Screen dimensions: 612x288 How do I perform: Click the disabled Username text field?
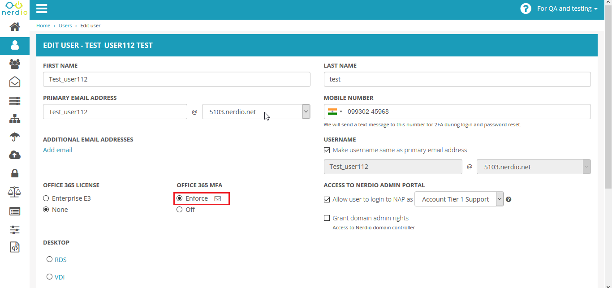(393, 167)
